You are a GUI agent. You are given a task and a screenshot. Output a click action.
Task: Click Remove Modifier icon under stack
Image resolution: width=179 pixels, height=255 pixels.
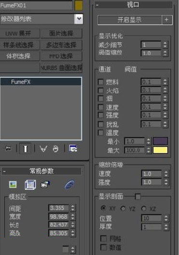(55, 149)
